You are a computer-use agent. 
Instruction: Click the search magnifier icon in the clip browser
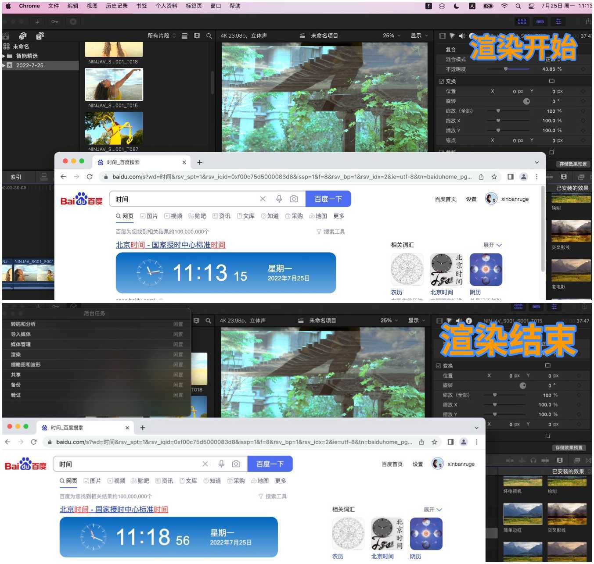point(209,36)
